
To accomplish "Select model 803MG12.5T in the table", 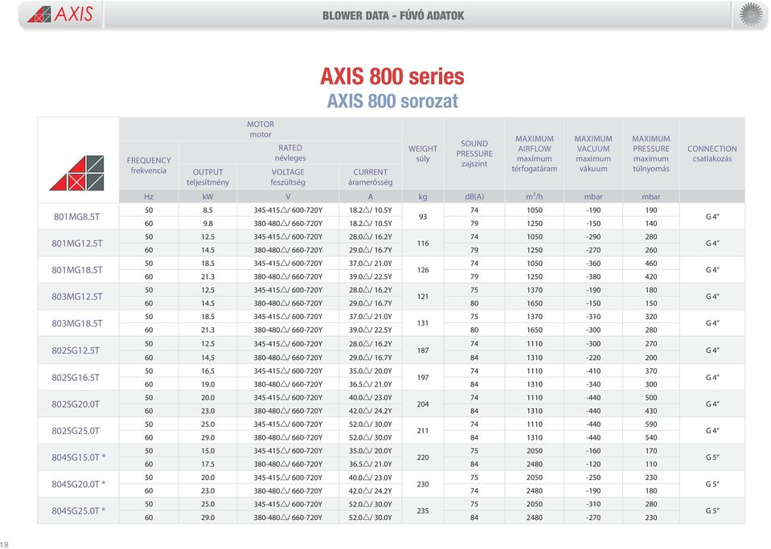I will point(77,297).
